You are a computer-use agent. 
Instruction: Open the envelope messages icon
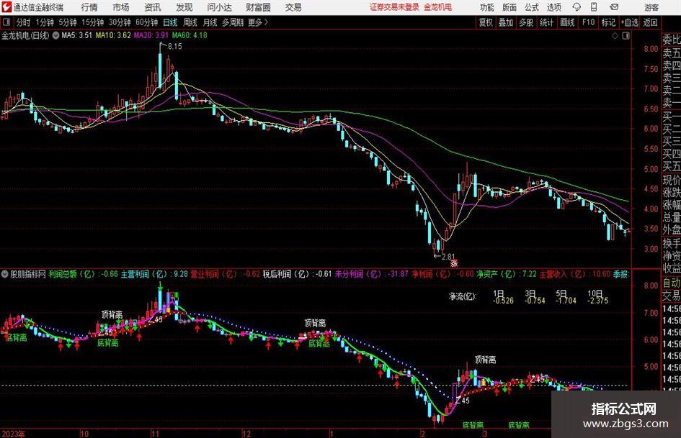614,7
